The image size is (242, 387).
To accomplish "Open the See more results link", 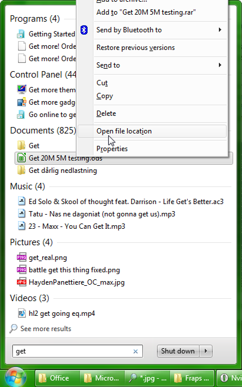I will pos(46,329).
